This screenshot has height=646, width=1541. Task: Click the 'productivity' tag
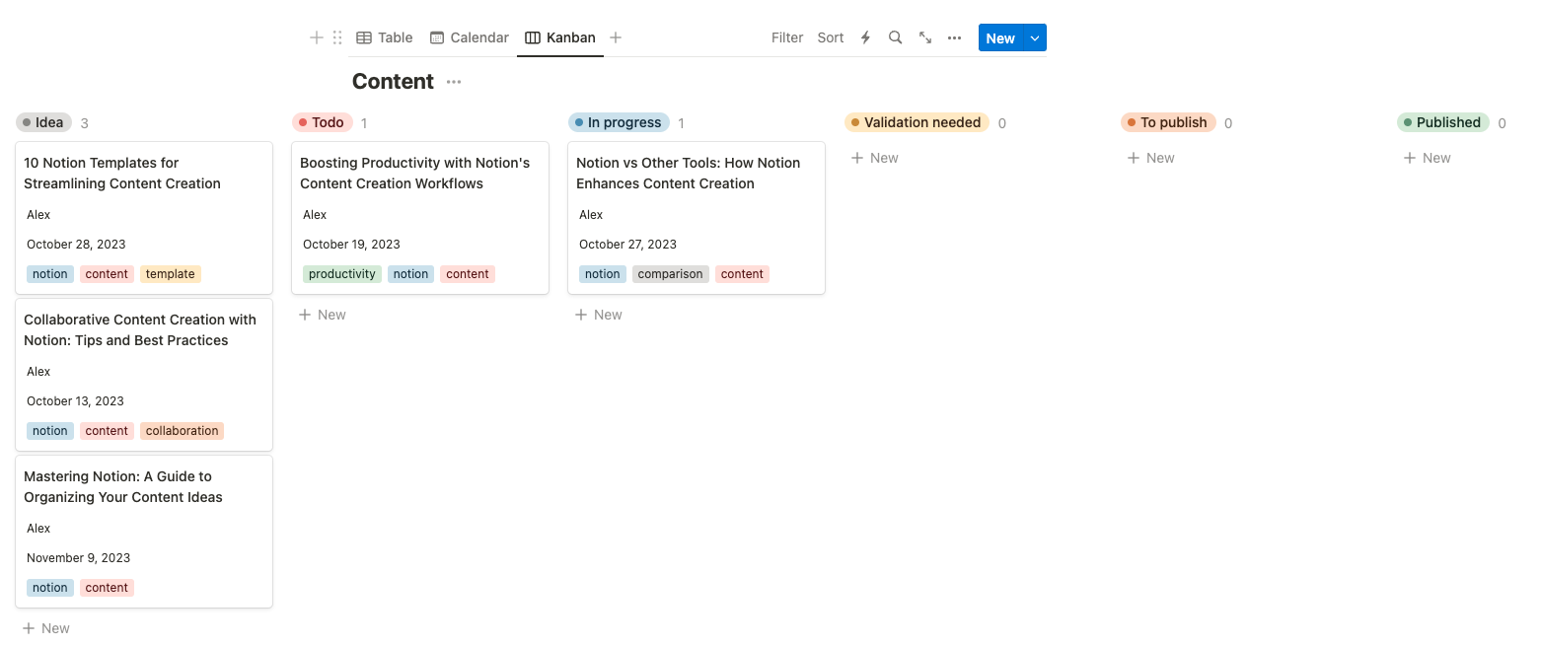pyautogui.click(x=342, y=274)
